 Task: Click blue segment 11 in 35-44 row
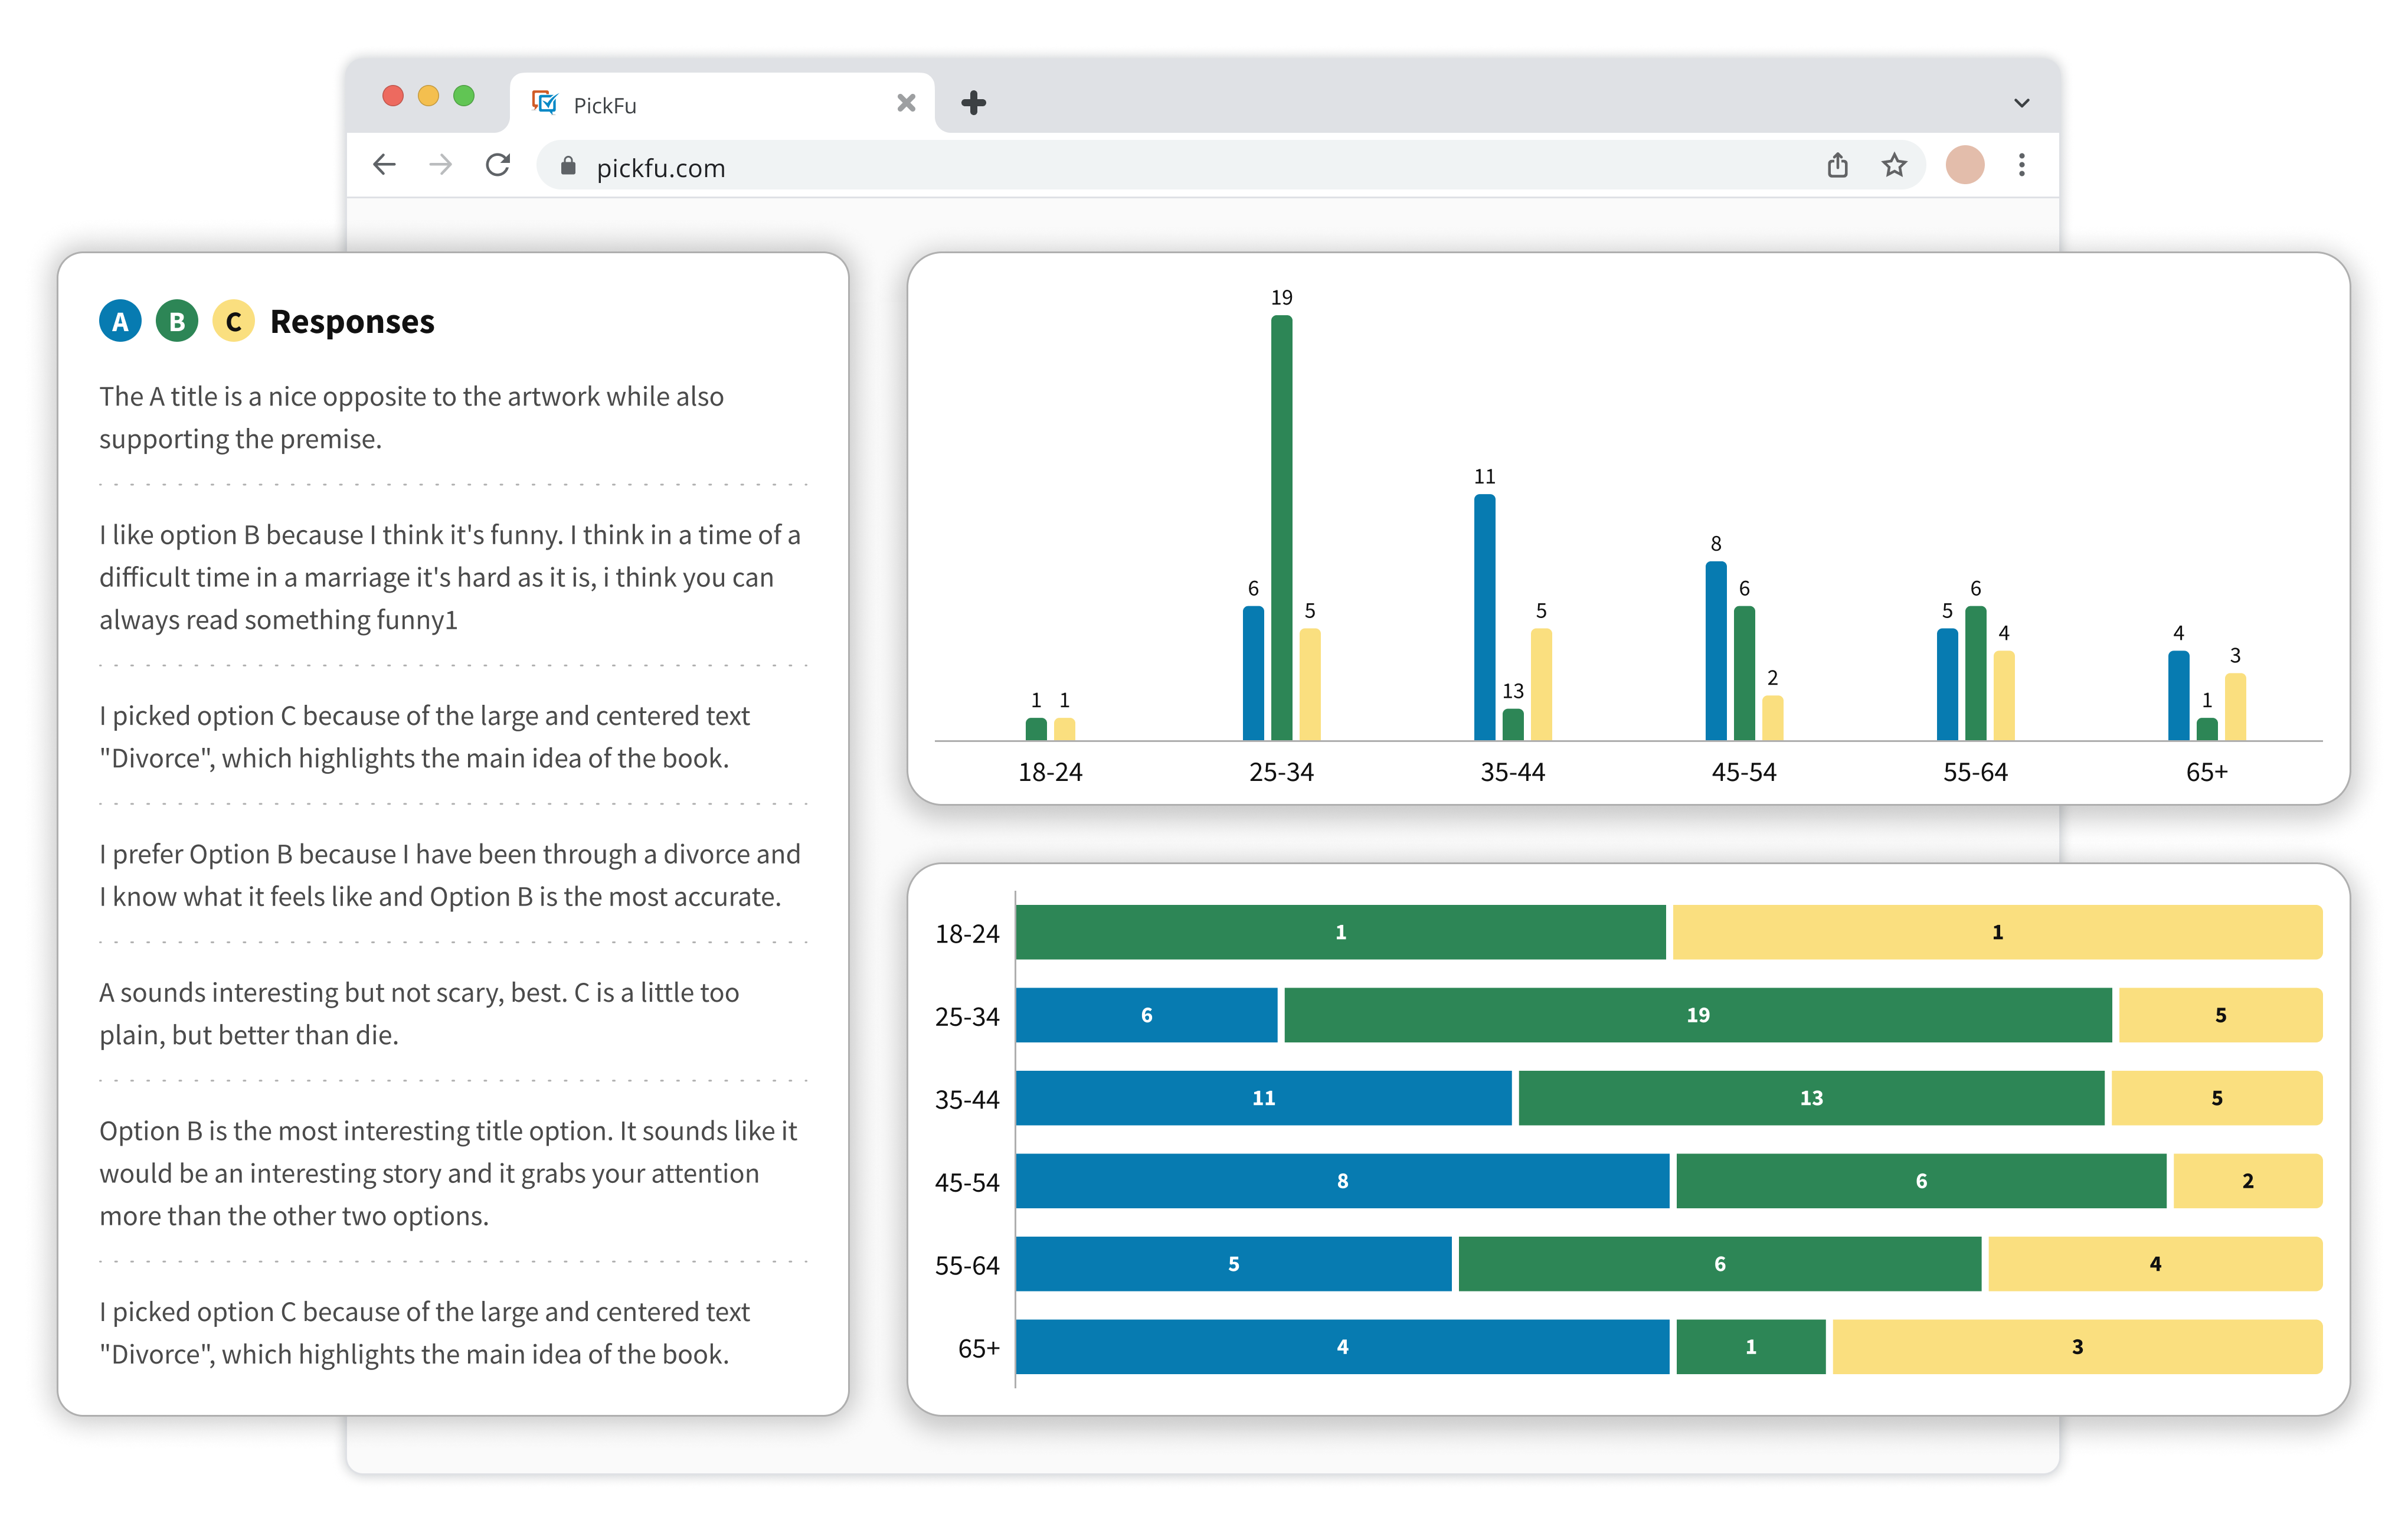(1263, 1098)
